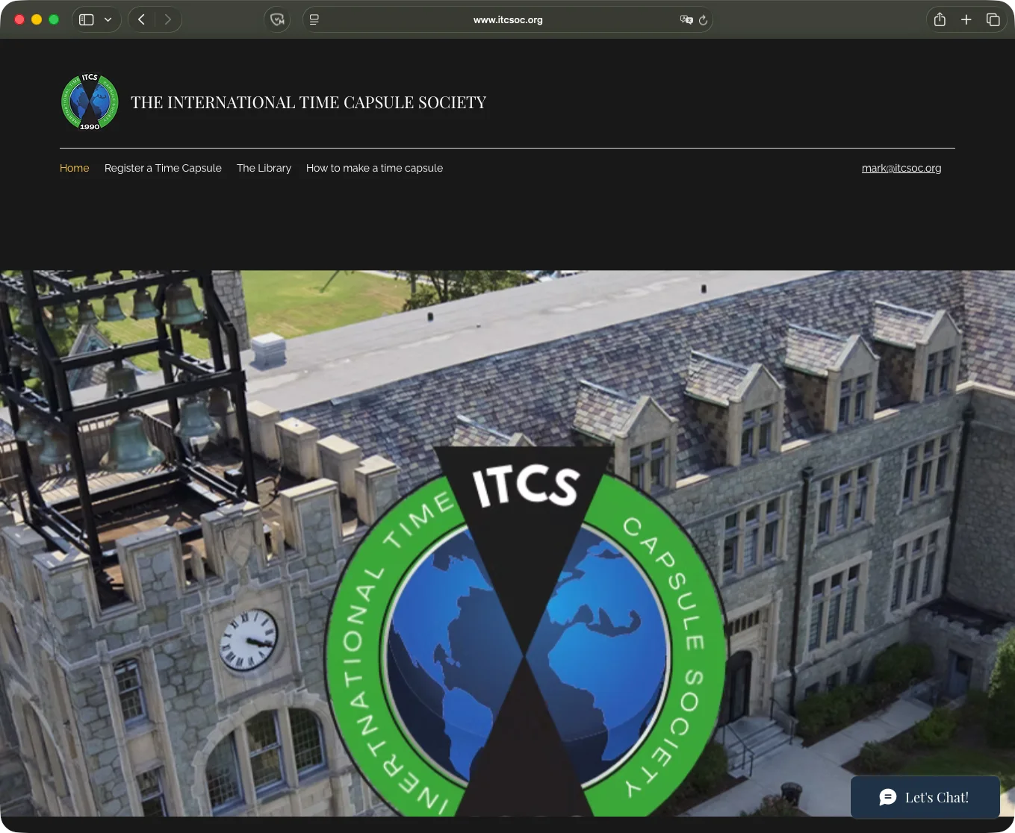
Task: Open the page reader menu icon in address bar
Action: [314, 19]
